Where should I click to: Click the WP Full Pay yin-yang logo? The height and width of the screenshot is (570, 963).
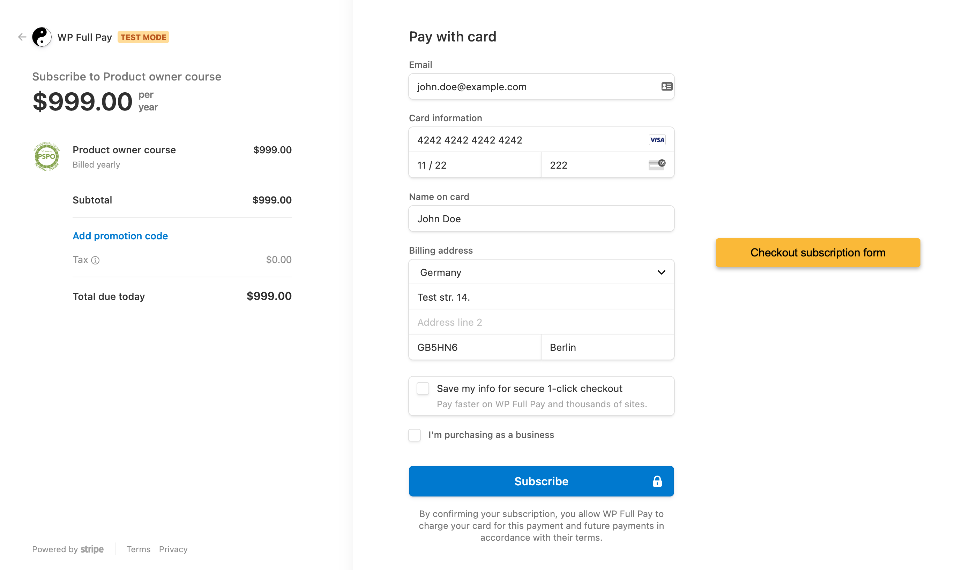42,37
